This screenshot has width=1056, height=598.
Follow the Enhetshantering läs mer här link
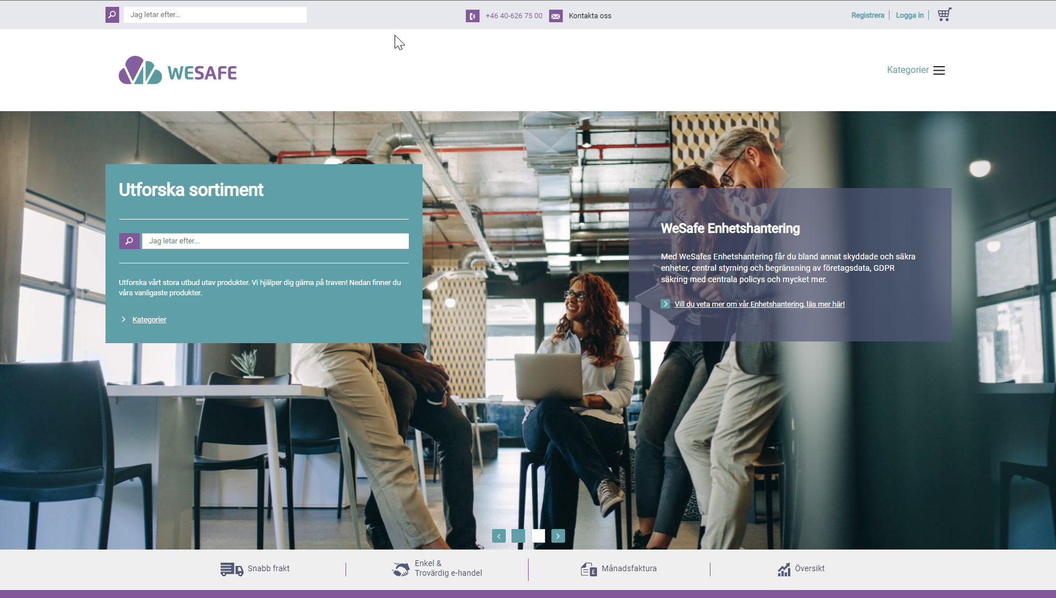click(759, 304)
